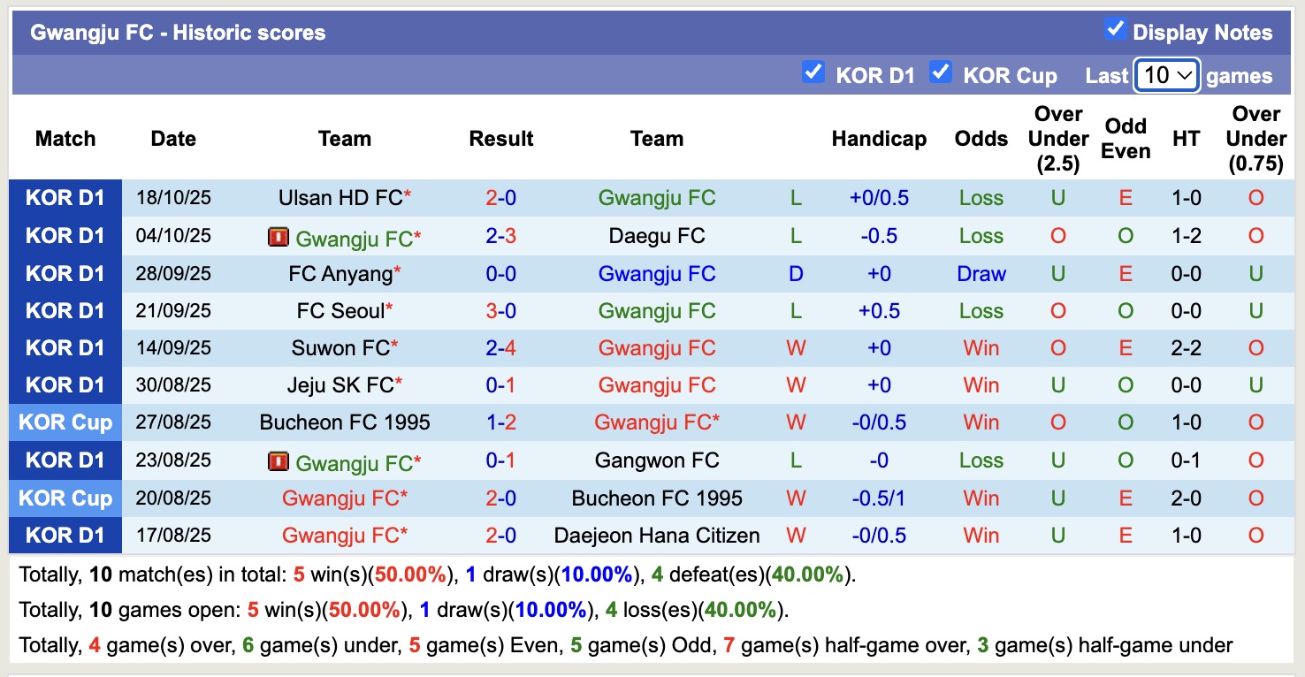The image size is (1305, 677).
Task: Click the Daejeon Hana Citizen team link
Action: tap(657, 535)
